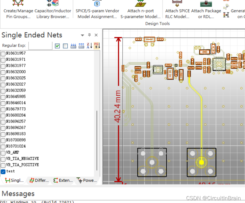Enable the VB_TIA_POSITIVE net checkbox
Viewport: 245px width, 203px height.
(3, 165)
